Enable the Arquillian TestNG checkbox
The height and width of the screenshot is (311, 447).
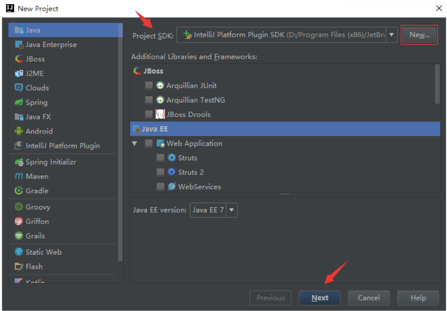(149, 100)
